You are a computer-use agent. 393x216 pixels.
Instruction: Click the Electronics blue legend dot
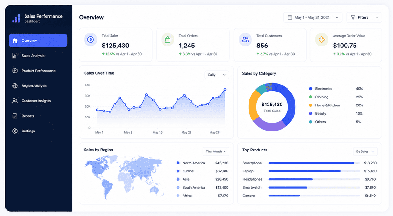(x=310, y=88)
